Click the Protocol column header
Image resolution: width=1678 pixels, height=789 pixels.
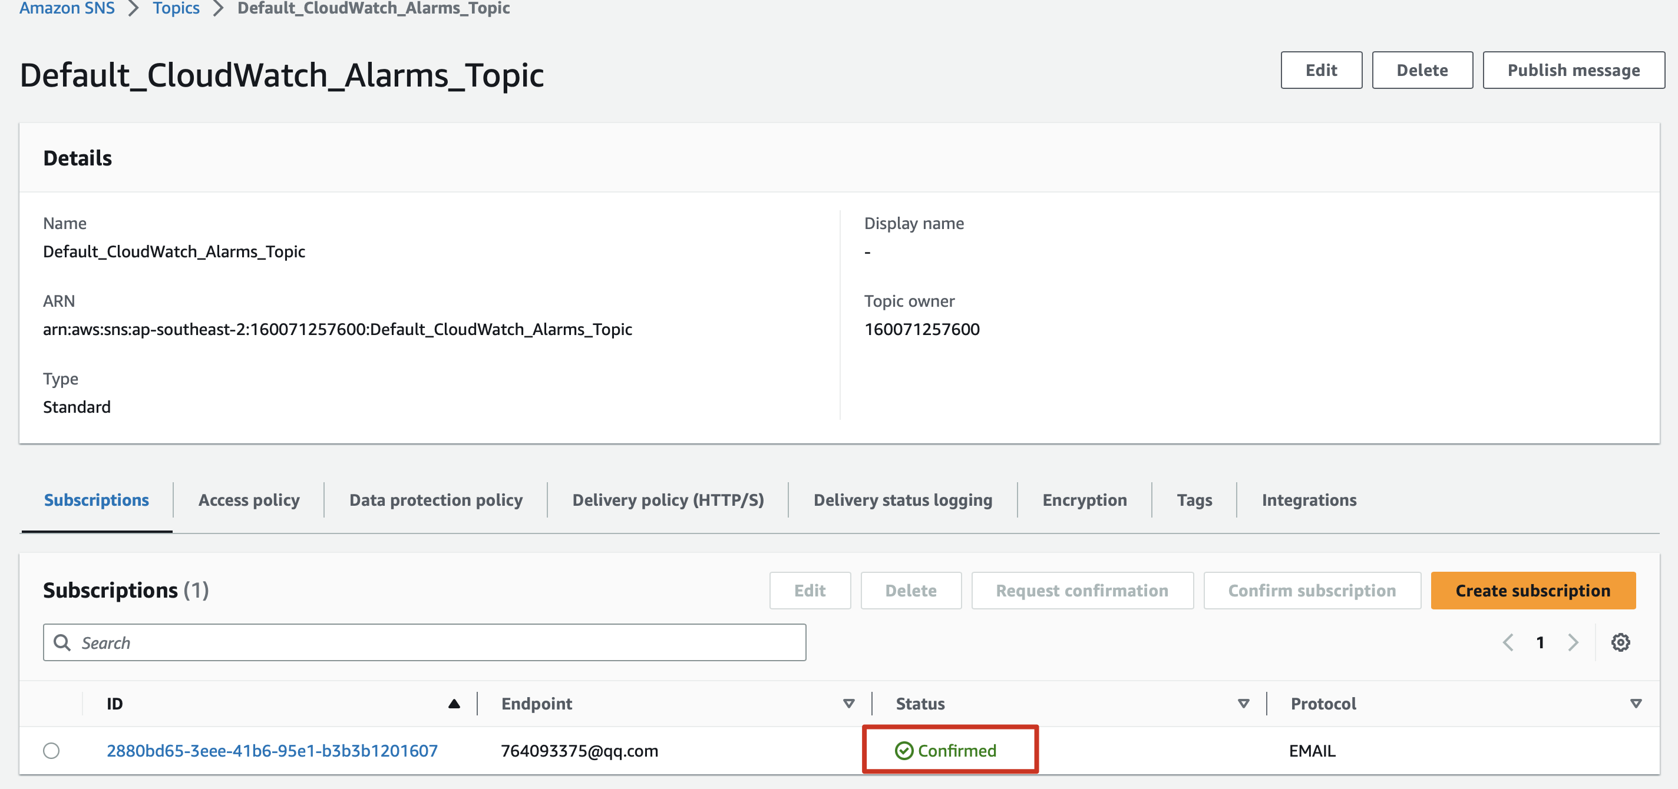[x=1323, y=704]
